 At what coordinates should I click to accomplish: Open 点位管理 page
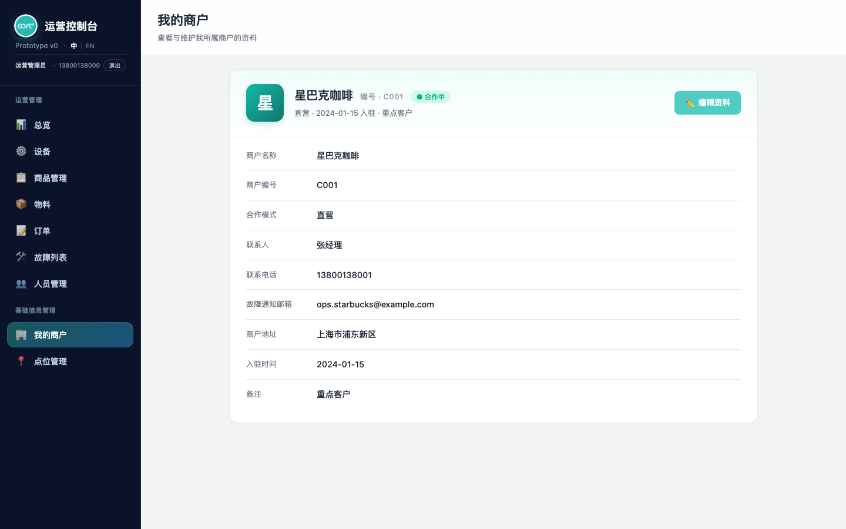[x=70, y=361]
